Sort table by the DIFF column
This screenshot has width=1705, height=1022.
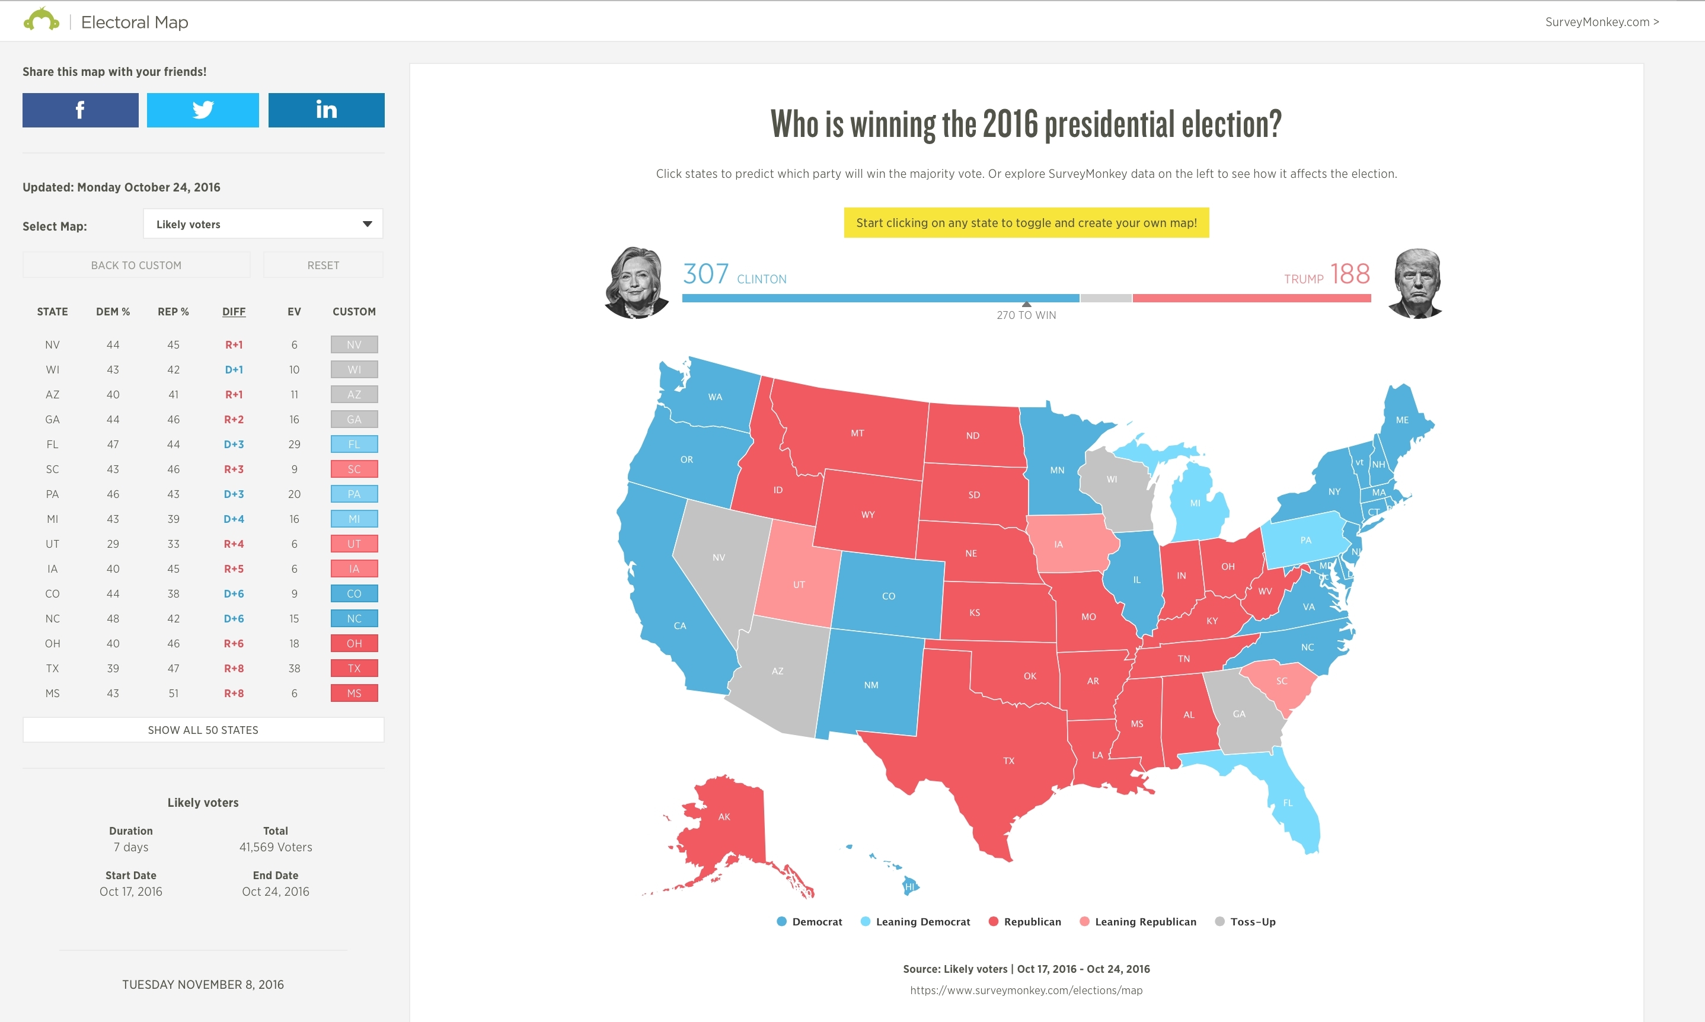234,312
